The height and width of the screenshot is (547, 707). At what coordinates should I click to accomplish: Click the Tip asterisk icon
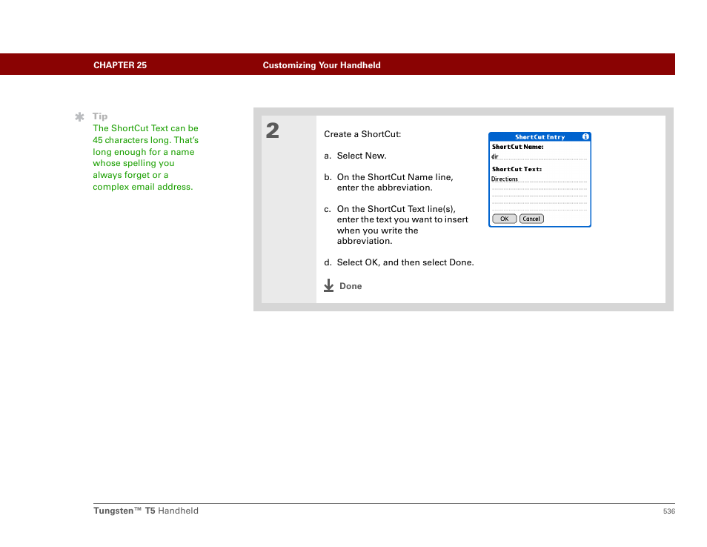click(79, 117)
